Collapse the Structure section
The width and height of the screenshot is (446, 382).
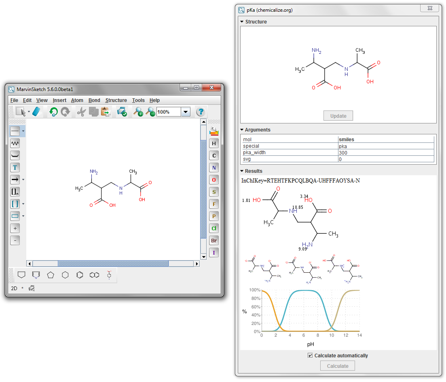point(242,22)
